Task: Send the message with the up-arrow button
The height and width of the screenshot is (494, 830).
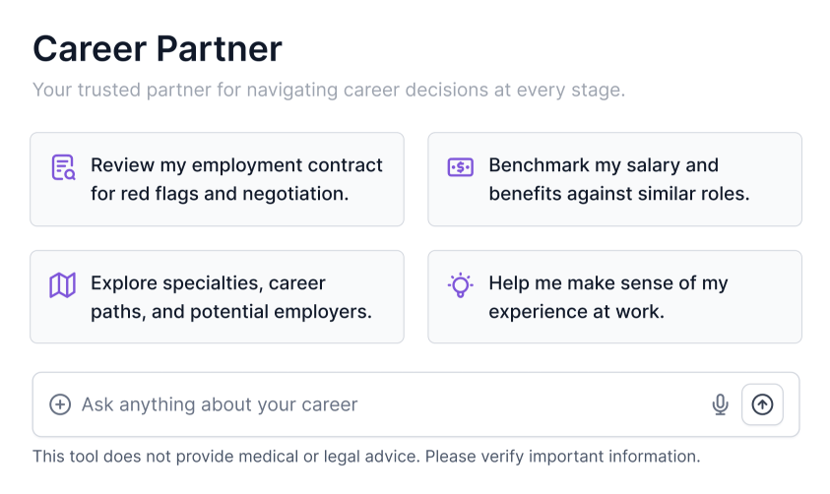Action: [762, 404]
